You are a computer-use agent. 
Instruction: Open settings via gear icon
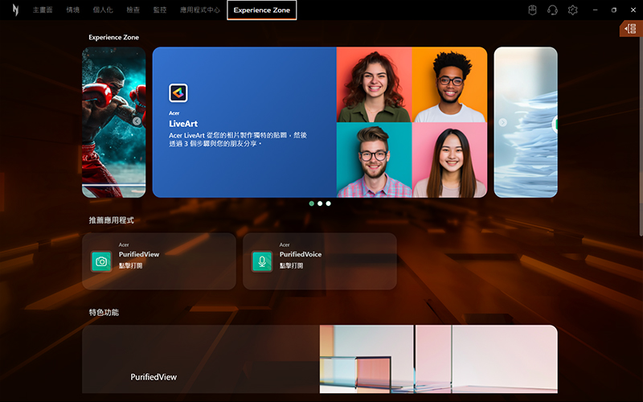click(x=572, y=10)
